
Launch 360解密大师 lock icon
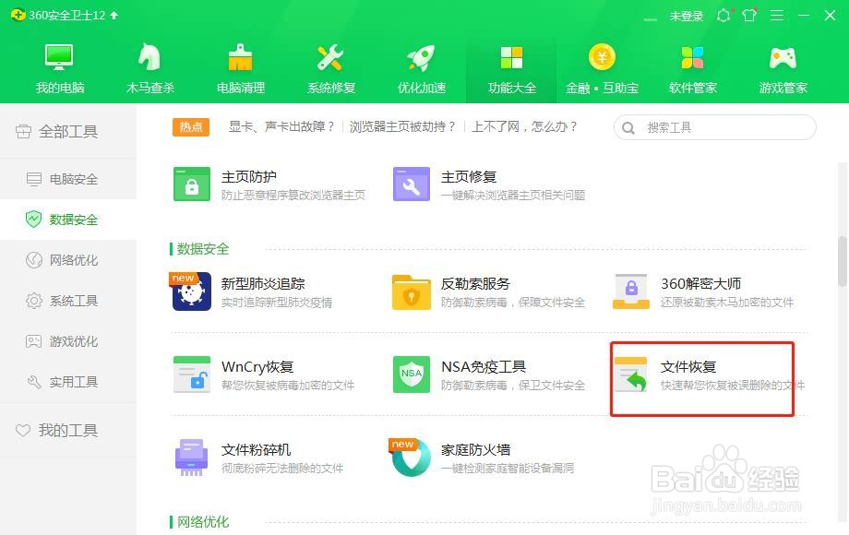point(631,291)
